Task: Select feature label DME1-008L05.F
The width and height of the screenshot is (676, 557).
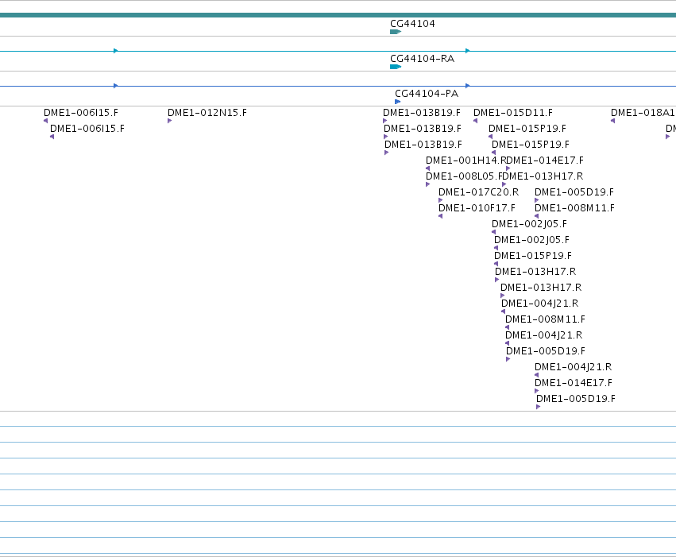Action: tap(465, 176)
